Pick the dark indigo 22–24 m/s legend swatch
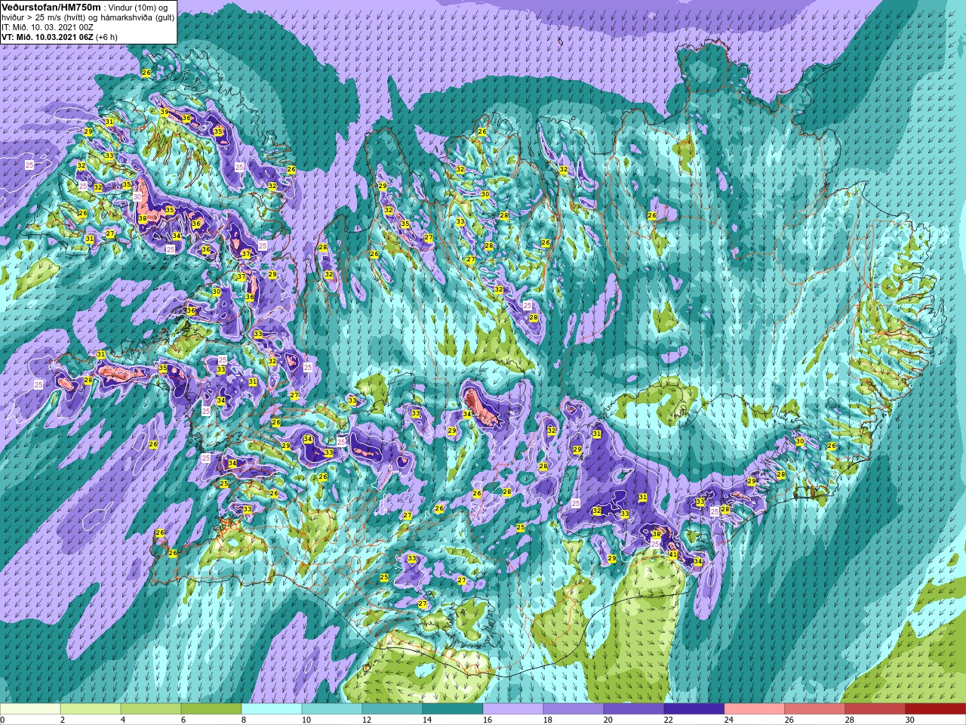Viewport: 966px width, 725px height. pos(694,709)
